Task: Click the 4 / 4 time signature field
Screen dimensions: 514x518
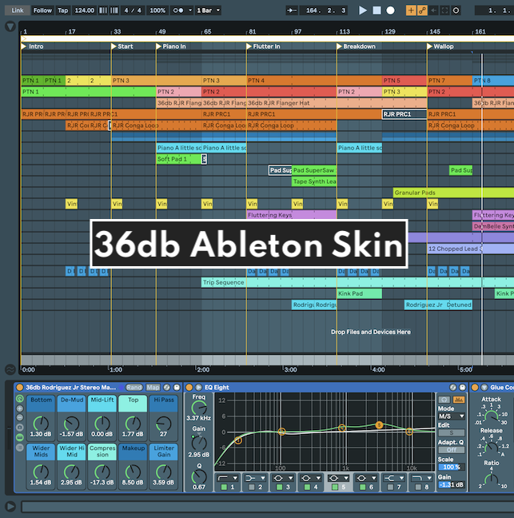Action: click(133, 10)
